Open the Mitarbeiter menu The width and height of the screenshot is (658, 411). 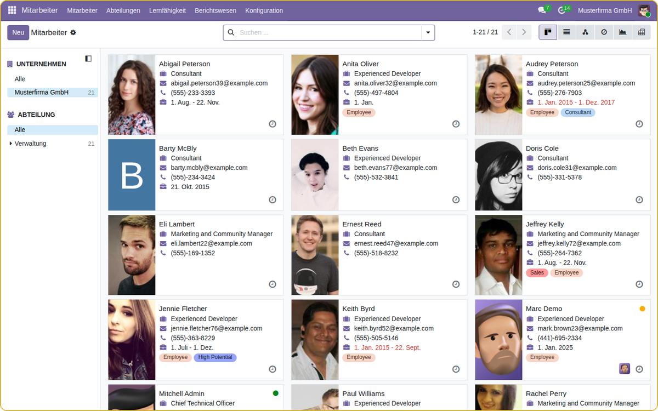[82, 10]
